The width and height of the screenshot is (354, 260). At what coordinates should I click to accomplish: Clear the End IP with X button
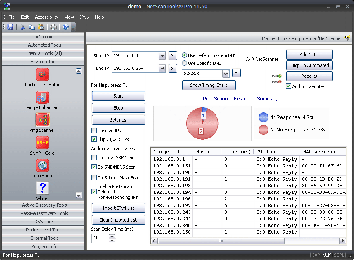[x=173, y=69]
